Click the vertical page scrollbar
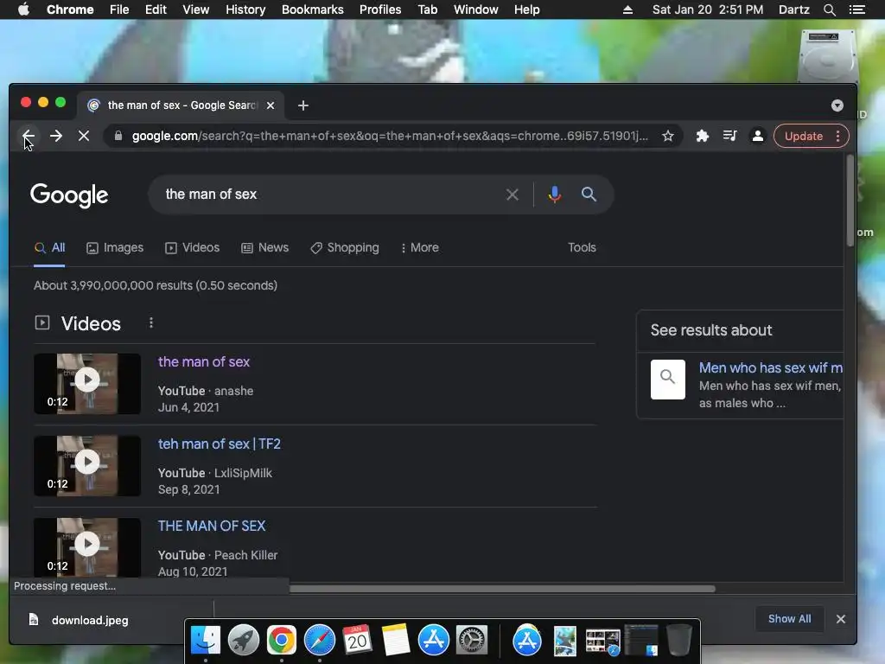 click(x=850, y=201)
